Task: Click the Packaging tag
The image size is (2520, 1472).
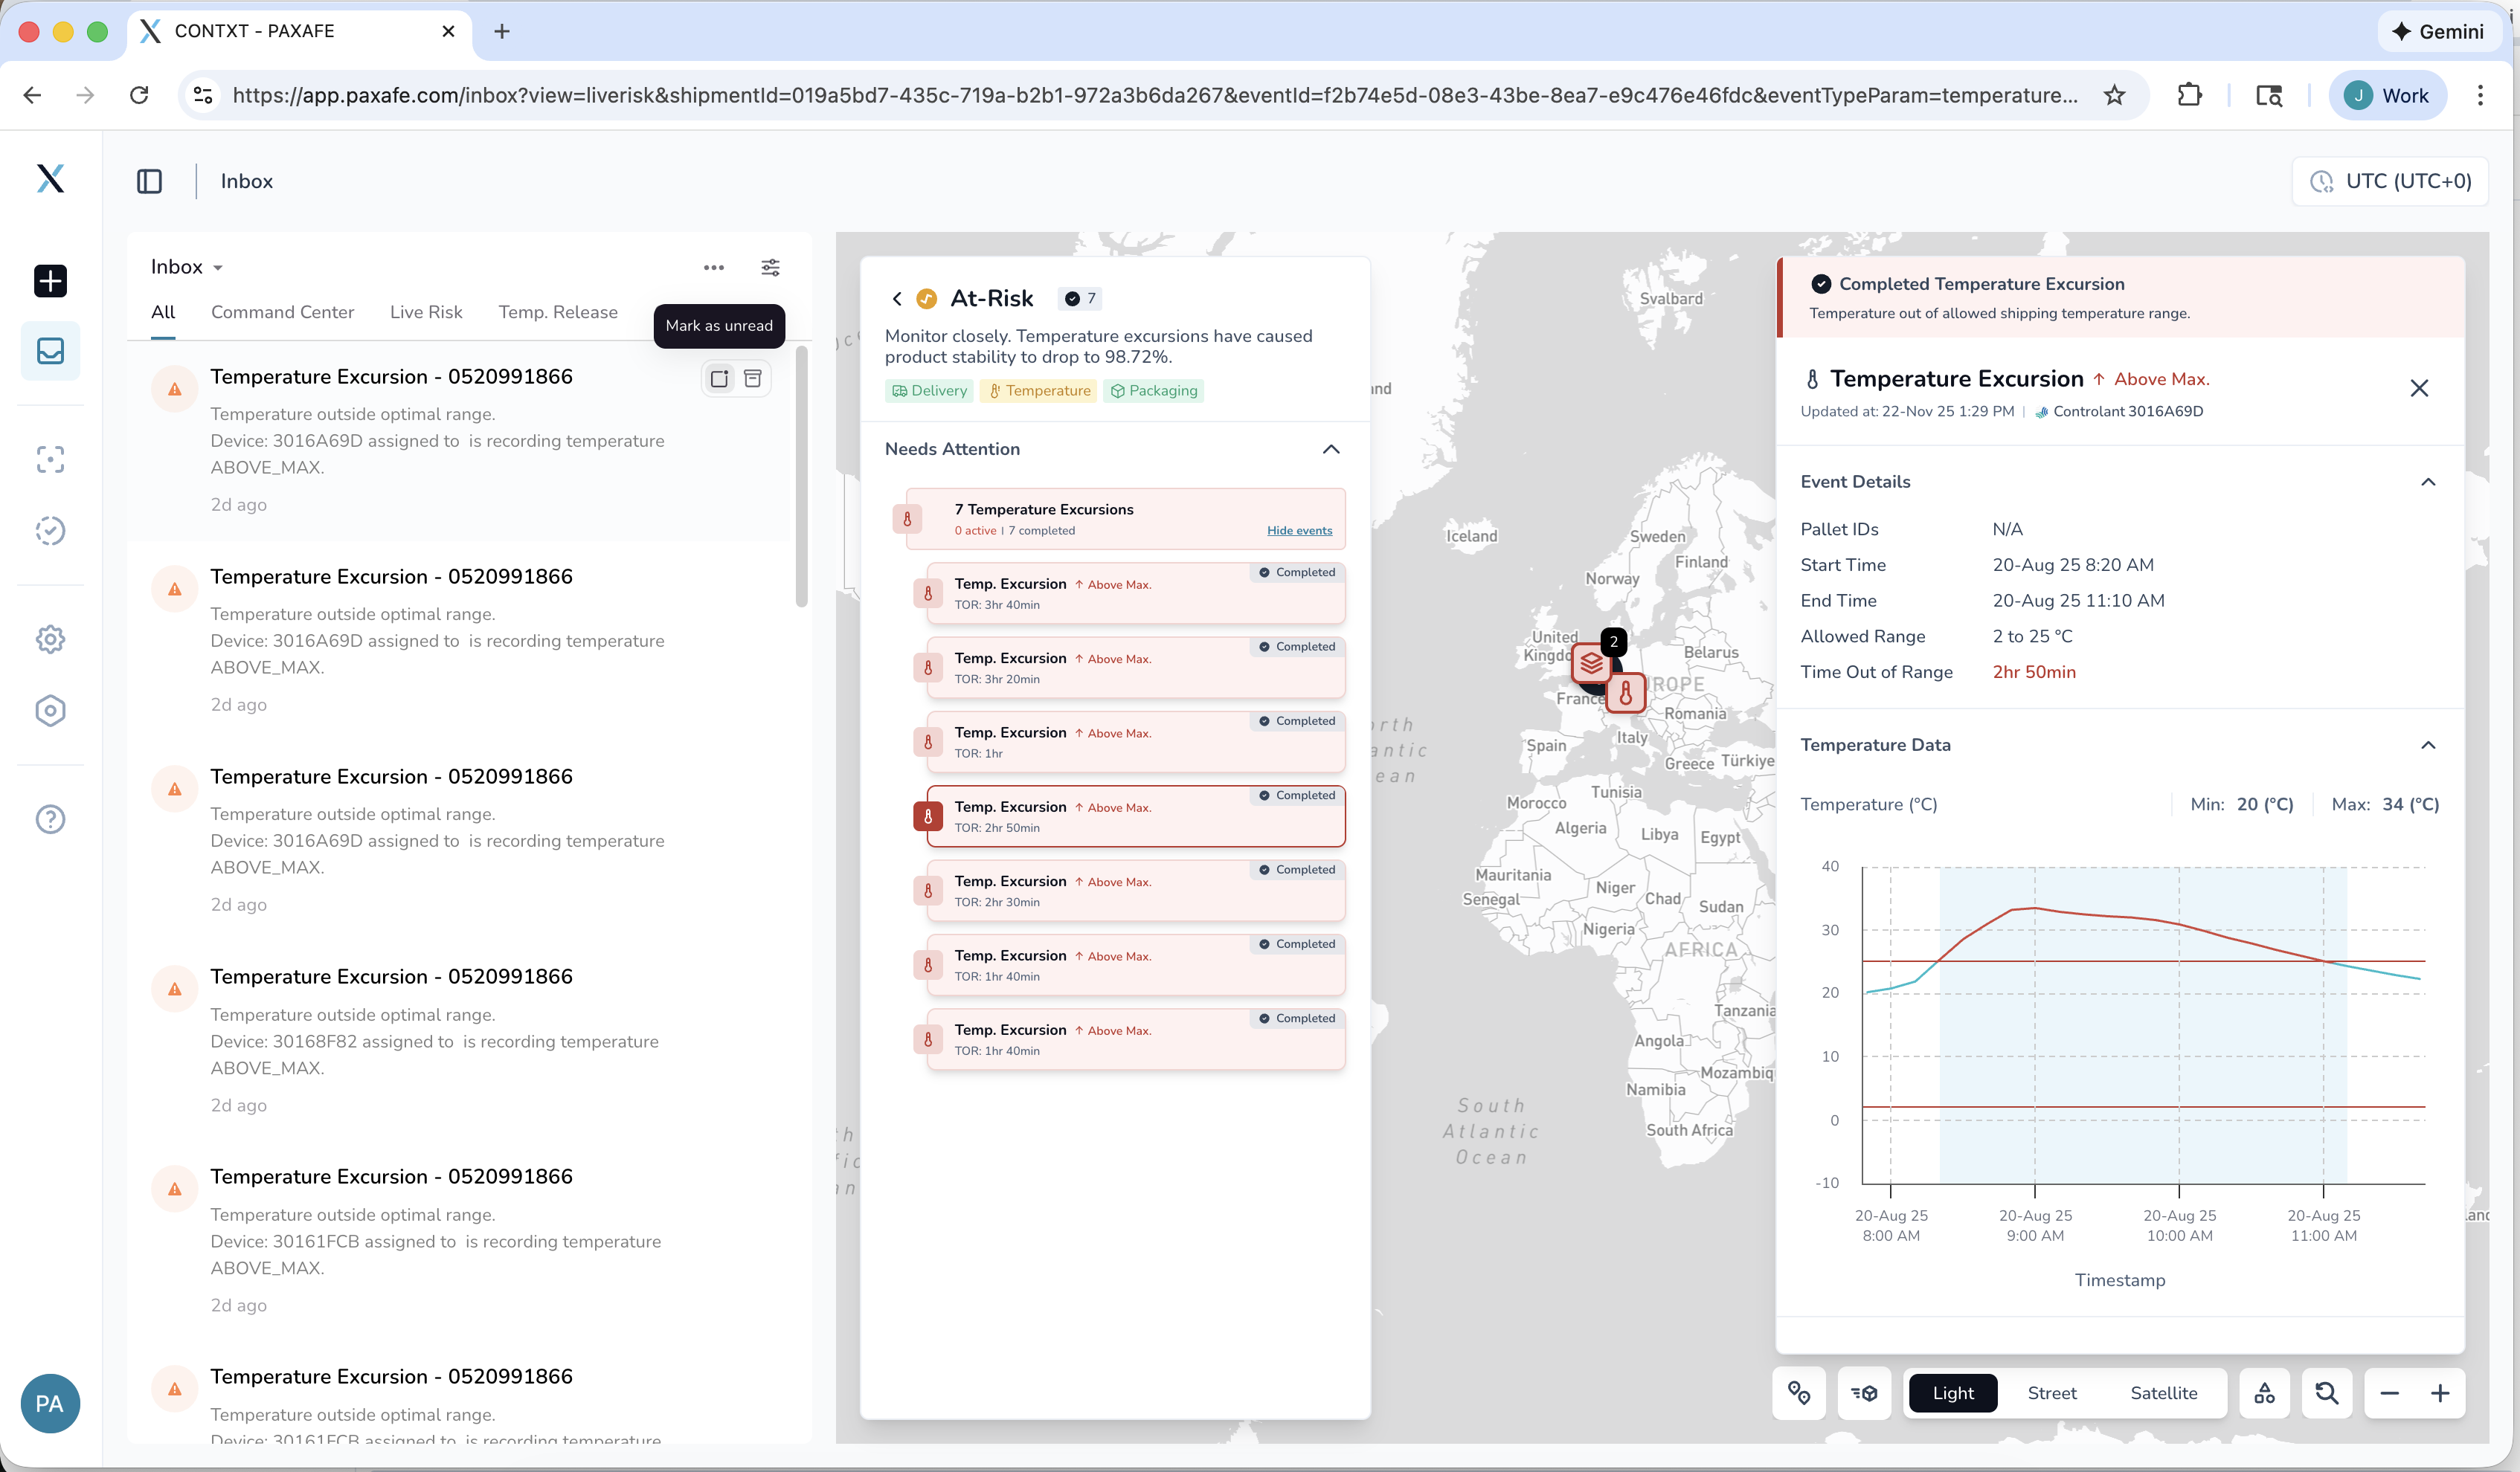Action: coord(1154,391)
